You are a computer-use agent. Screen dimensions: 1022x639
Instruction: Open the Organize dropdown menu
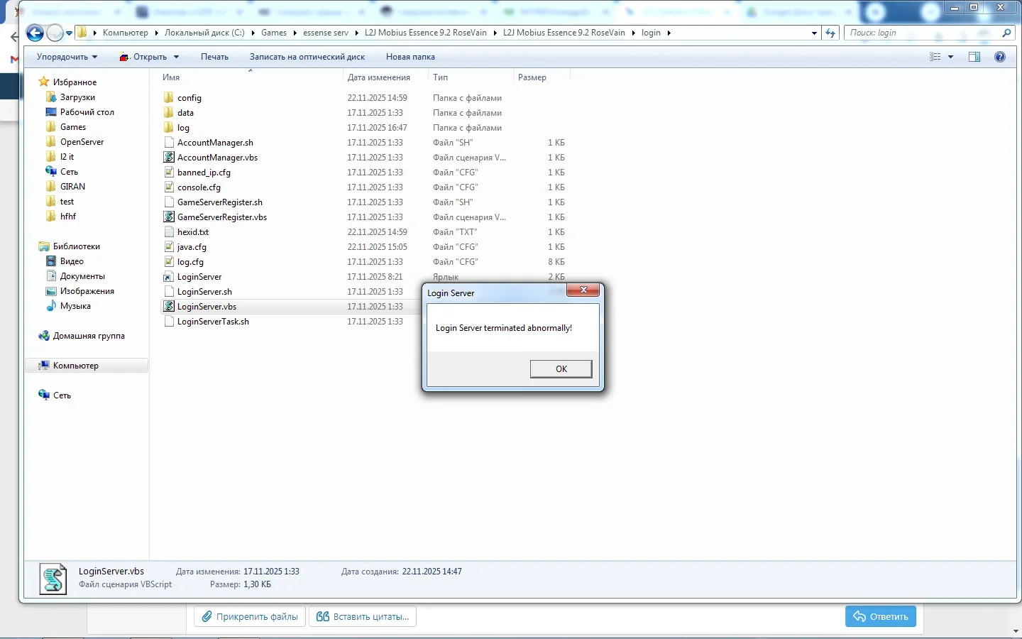(67, 57)
